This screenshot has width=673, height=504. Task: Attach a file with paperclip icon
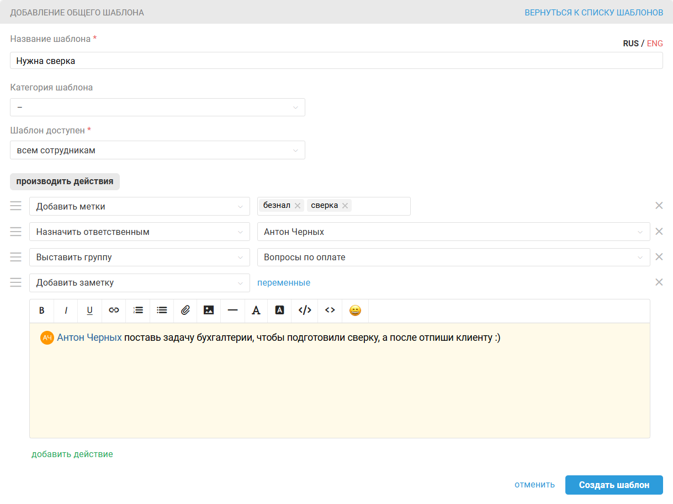[x=186, y=310]
